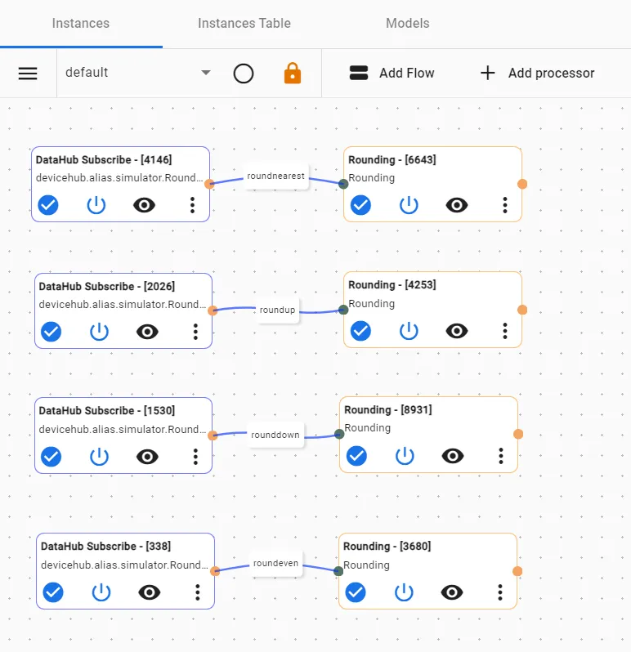The height and width of the screenshot is (652, 631).
Task: Toggle eye visibility on Rounding [3680]
Action: coord(452,592)
